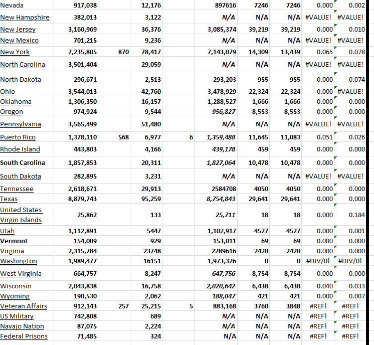The height and width of the screenshot is (345, 374).
Task: Open the North Carolina link
Action: click(x=23, y=64)
